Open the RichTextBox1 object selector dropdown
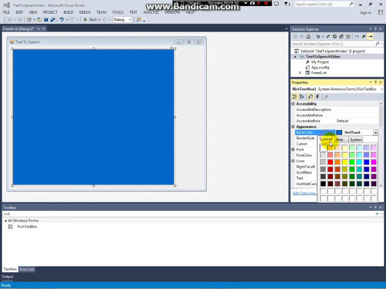Screen dimensions: 386x289 [x=382, y=89]
